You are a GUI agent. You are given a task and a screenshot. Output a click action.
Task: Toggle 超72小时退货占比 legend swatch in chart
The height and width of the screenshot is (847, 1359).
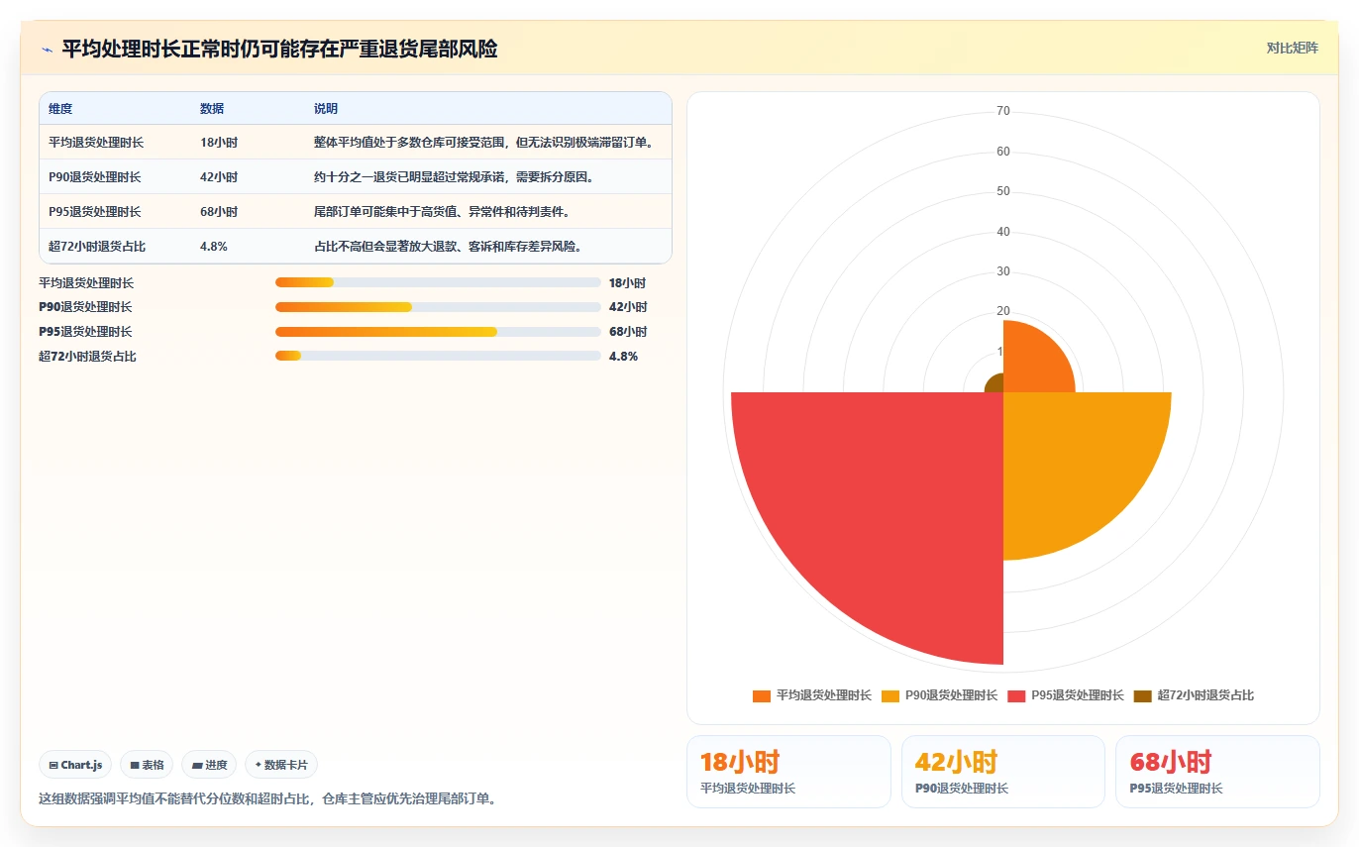click(x=1143, y=695)
